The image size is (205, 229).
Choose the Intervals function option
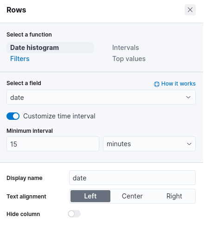tap(126, 48)
